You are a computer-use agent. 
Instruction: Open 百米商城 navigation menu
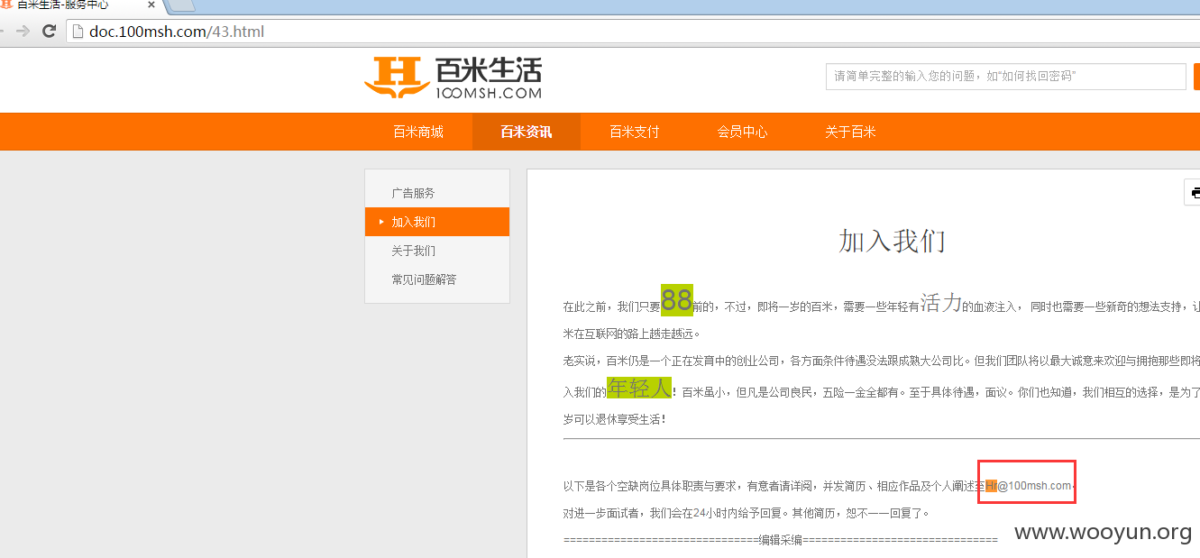[x=418, y=132]
